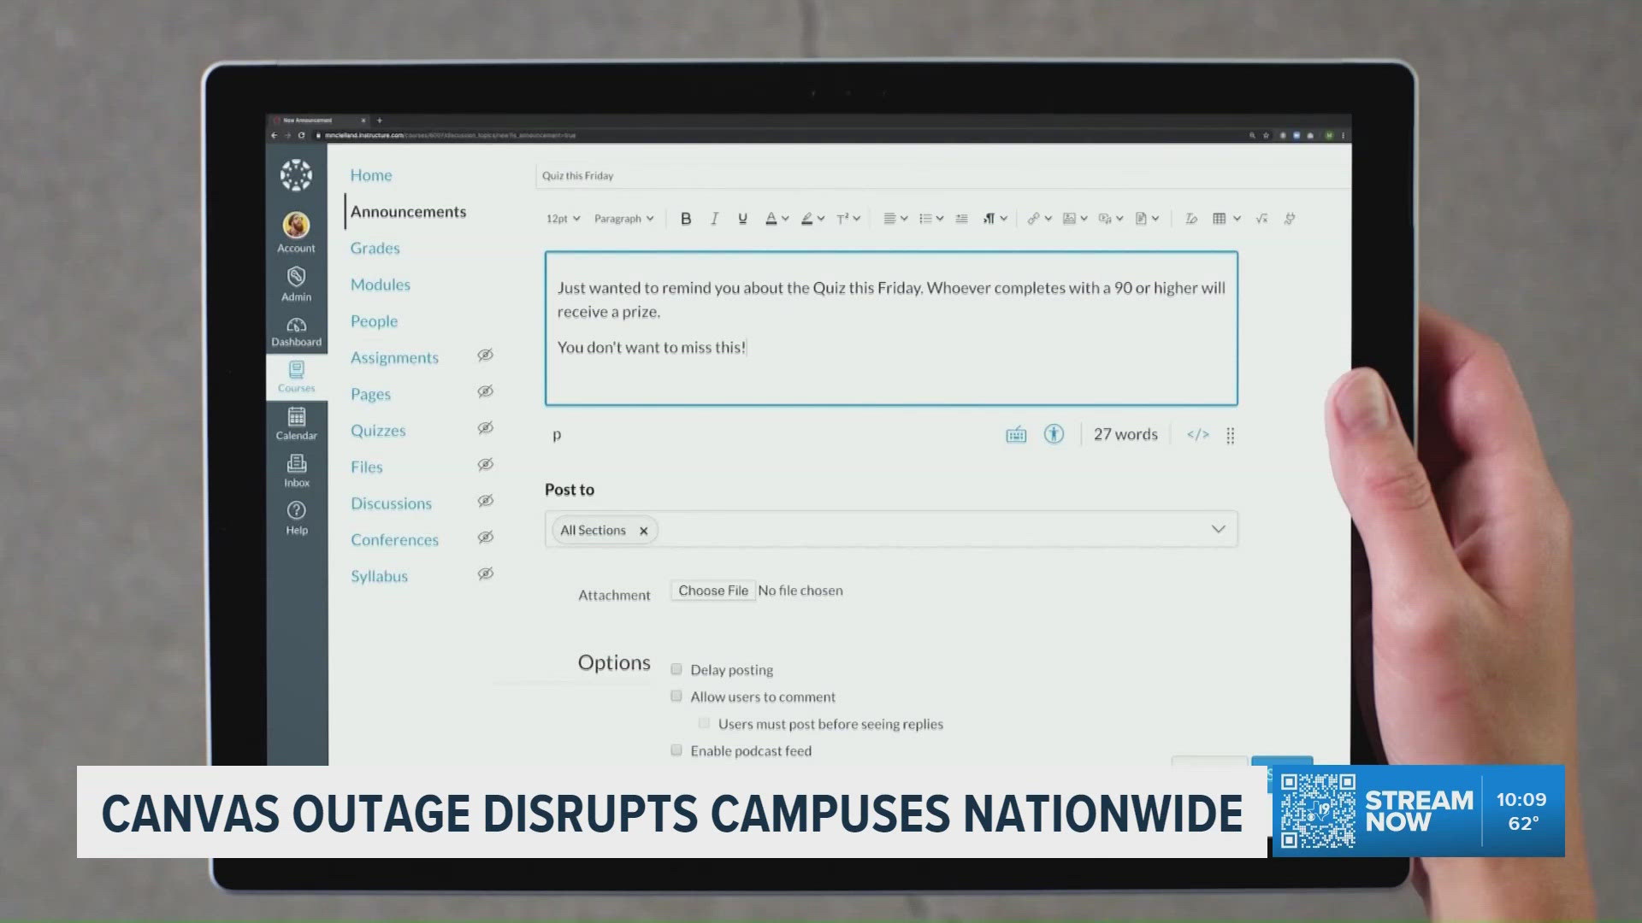Open Help in global navigation
1642x923 pixels.
tap(296, 518)
